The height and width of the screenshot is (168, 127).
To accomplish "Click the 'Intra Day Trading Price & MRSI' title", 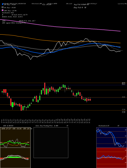I will [x=52, y=126].
